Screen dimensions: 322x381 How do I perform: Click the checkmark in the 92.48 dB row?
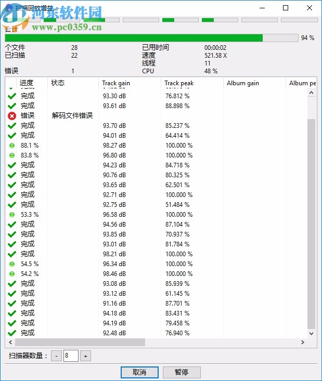pos(11,333)
